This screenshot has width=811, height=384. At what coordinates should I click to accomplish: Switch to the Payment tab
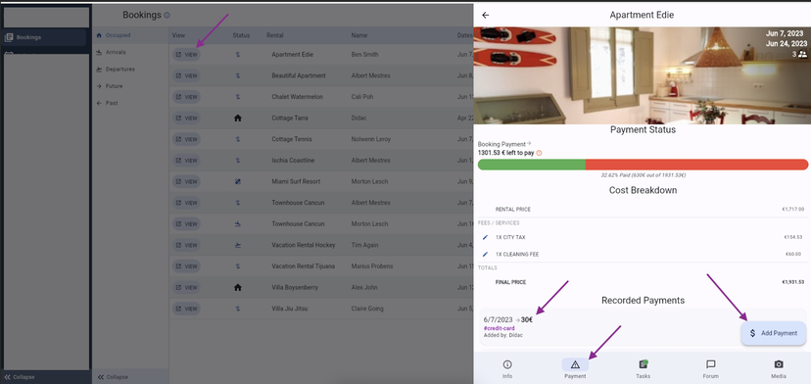(x=575, y=368)
